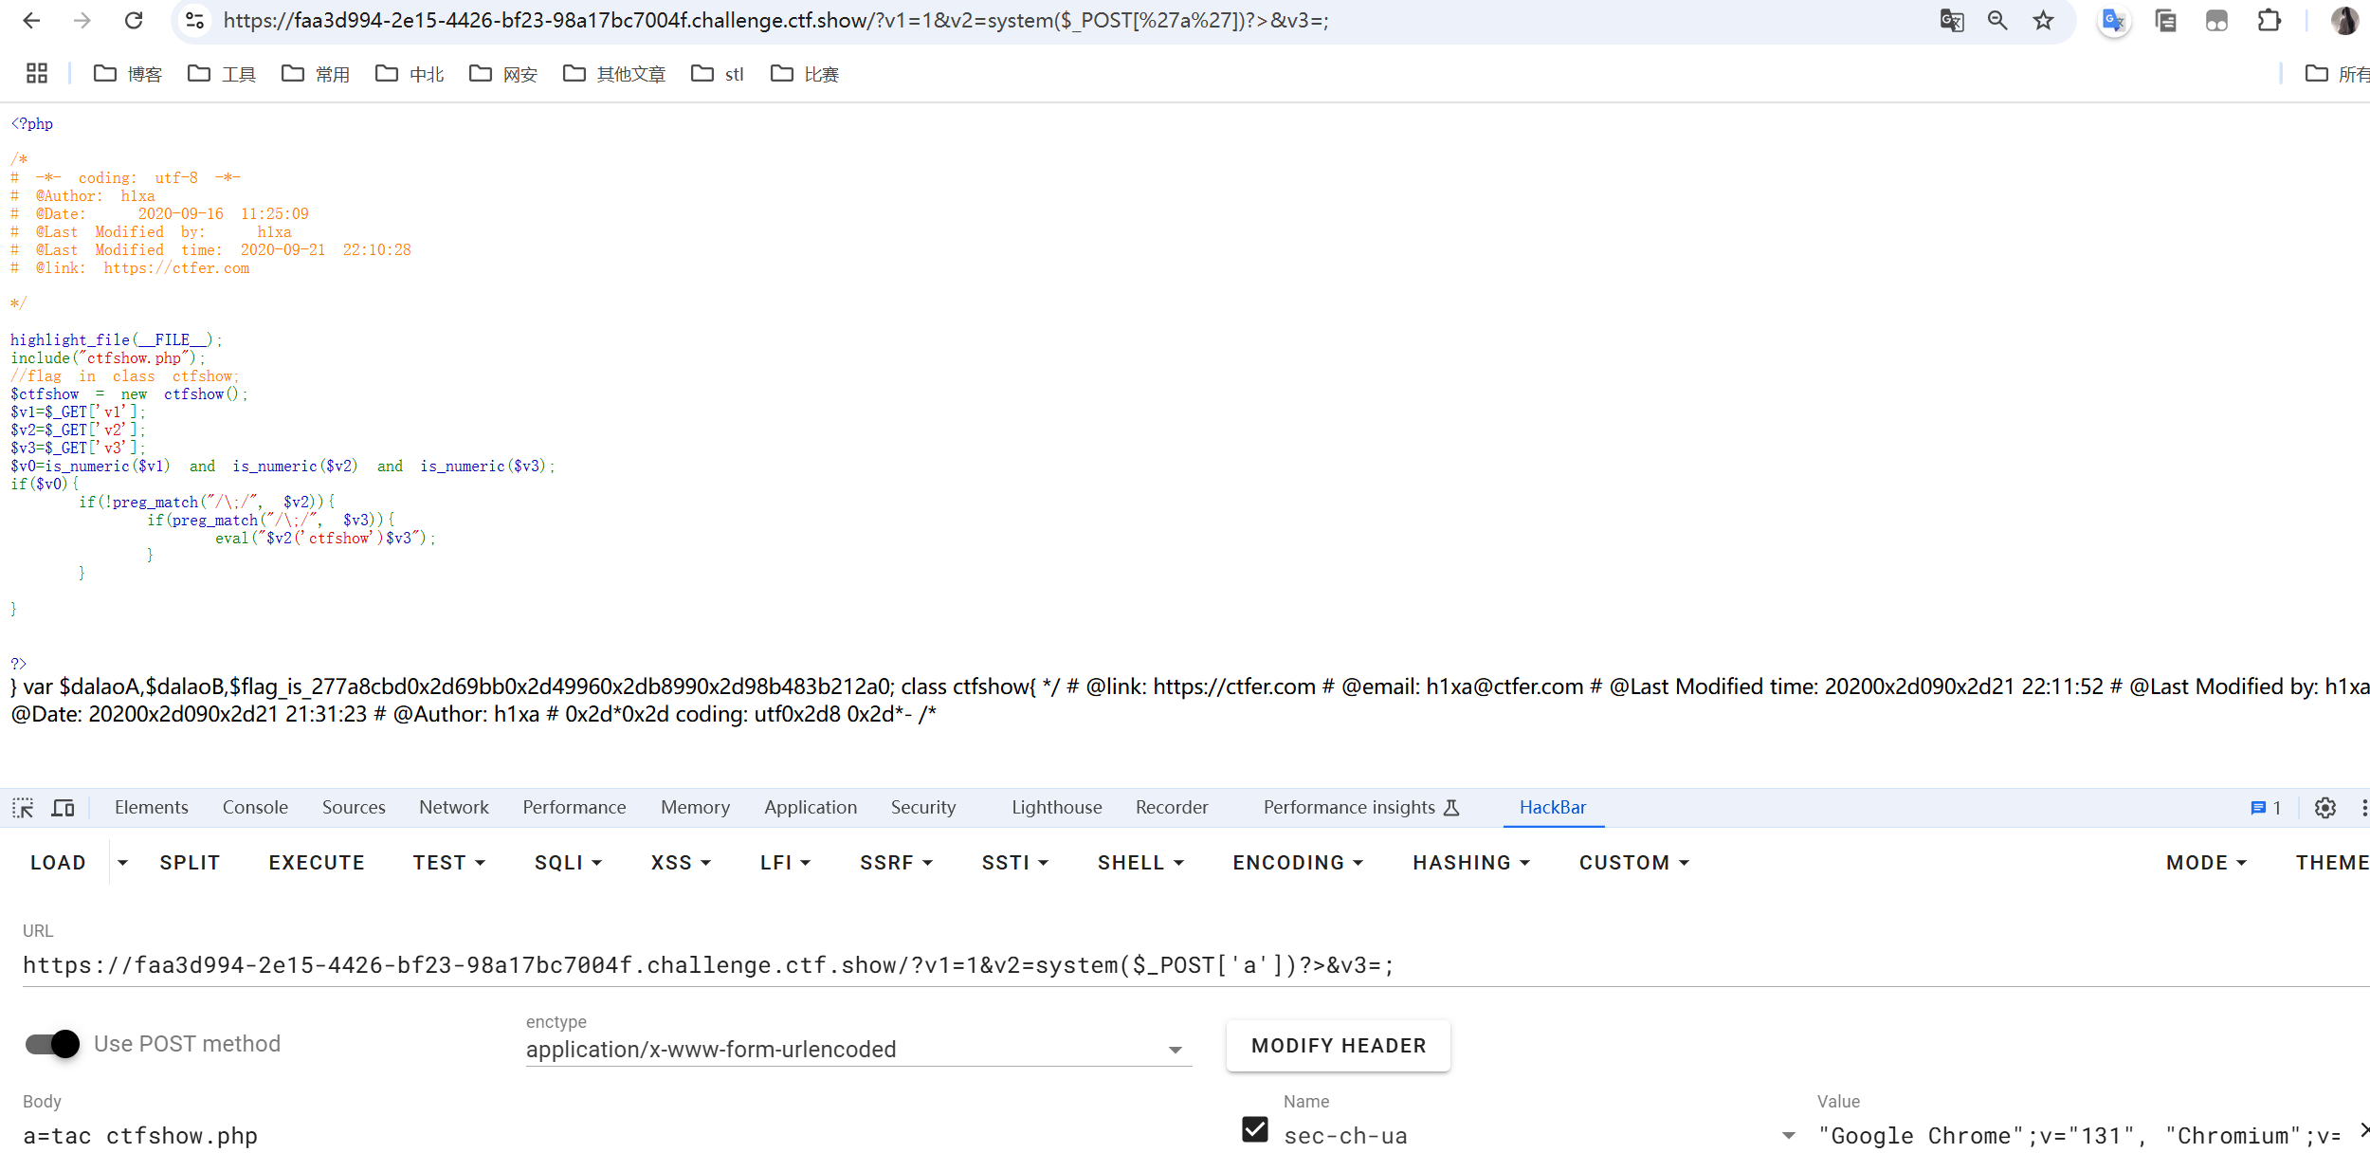Open the TEST dropdown menu
2370x1153 pixels.
(449, 863)
